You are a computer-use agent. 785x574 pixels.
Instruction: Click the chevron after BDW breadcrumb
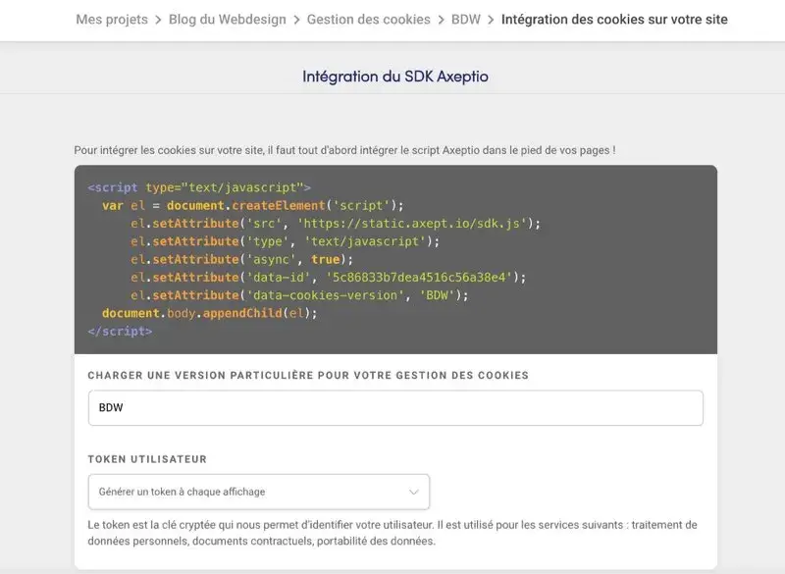(491, 20)
